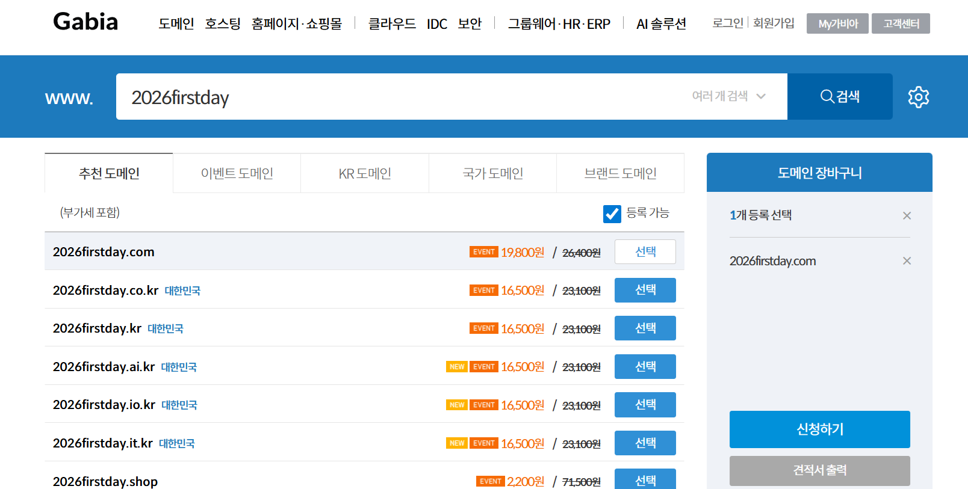Screen dimensions: 968x489
Task: Remove 2026firstday.com from the cart
Action: 907,260
